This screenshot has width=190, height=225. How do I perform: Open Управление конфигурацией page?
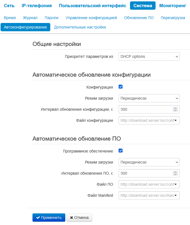coord(91,18)
